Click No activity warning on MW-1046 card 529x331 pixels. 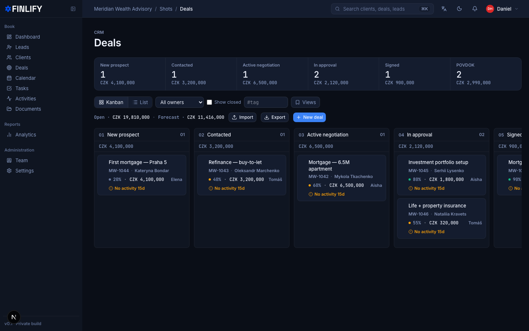coord(427,232)
